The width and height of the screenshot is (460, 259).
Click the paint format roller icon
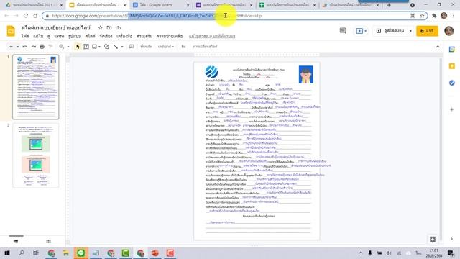[x=50, y=47]
